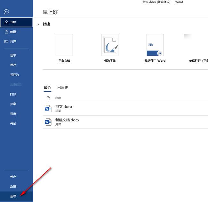
Task: Click the 单倍行距 template label
Action: pos(198,61)
